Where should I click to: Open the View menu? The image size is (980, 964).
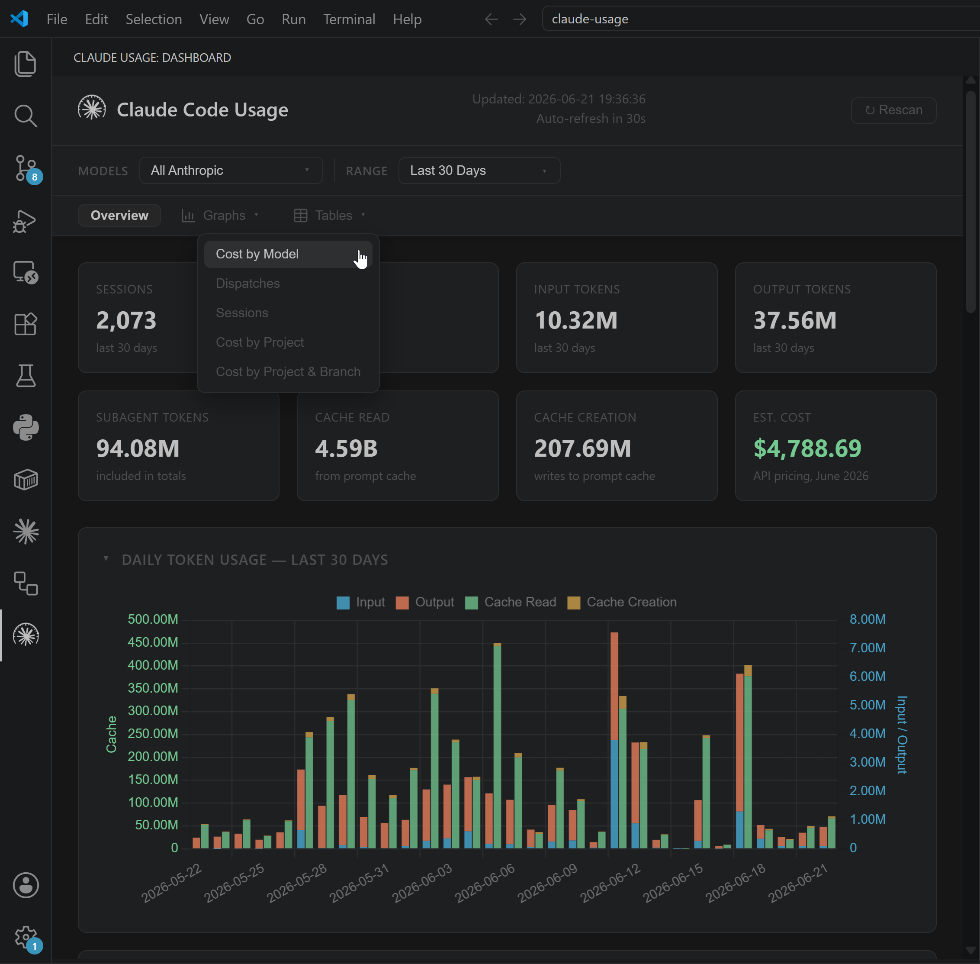tap(214, 19)
